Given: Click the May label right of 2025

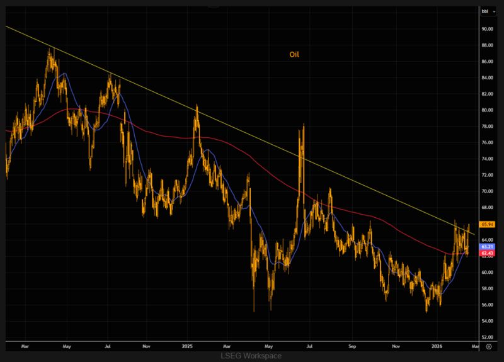Looking at the screenshot, I should click(269, 346).
